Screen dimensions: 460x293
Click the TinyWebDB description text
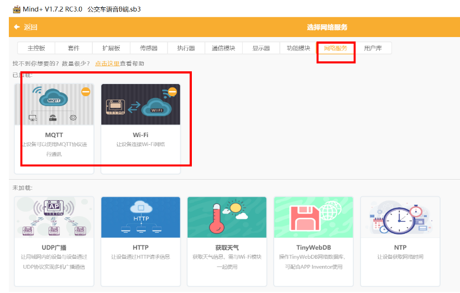(313, 261)
